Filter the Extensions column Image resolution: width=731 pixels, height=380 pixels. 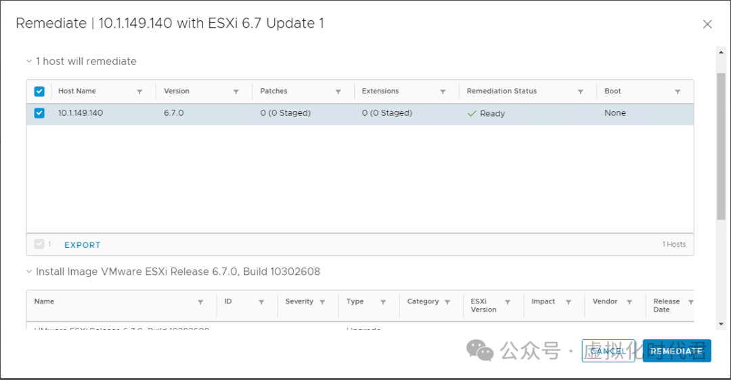click(x=443, y=92)
